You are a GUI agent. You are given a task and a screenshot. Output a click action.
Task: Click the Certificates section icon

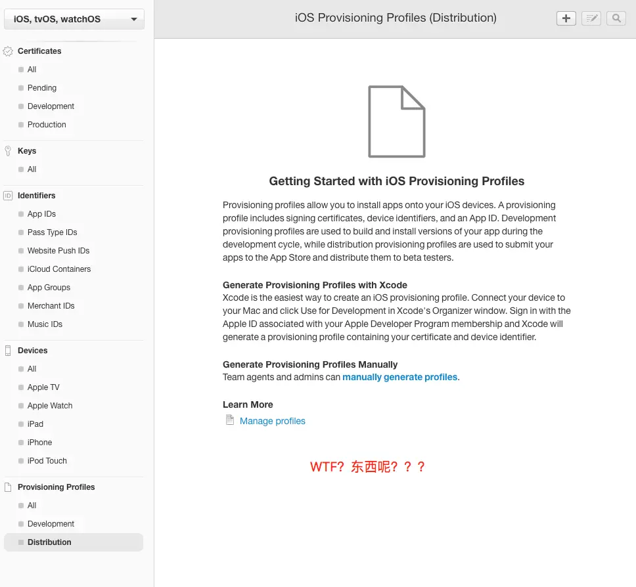point(8,51)
